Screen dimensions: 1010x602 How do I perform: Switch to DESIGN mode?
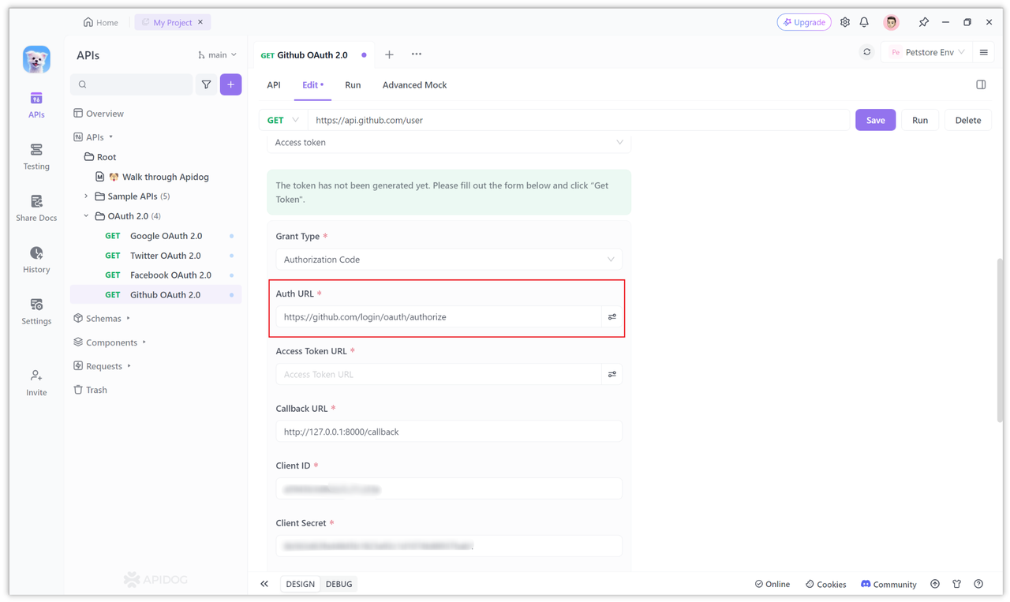[x=300, y=584]
